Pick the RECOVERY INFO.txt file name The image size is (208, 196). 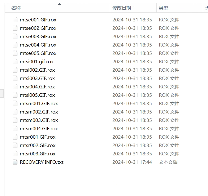[x=42, y=162]
